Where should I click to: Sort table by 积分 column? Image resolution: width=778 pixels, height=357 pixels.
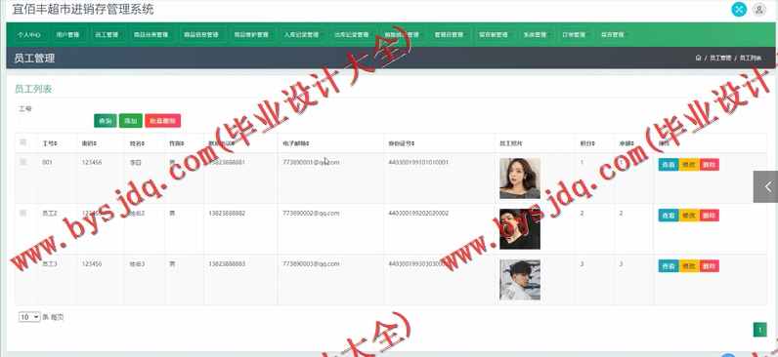coord(587,143)
